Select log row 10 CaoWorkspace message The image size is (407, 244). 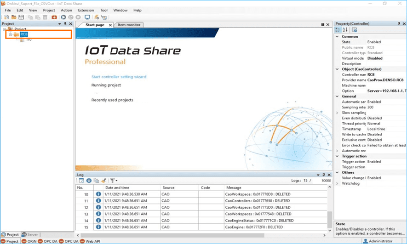click(x=201, y=194)
